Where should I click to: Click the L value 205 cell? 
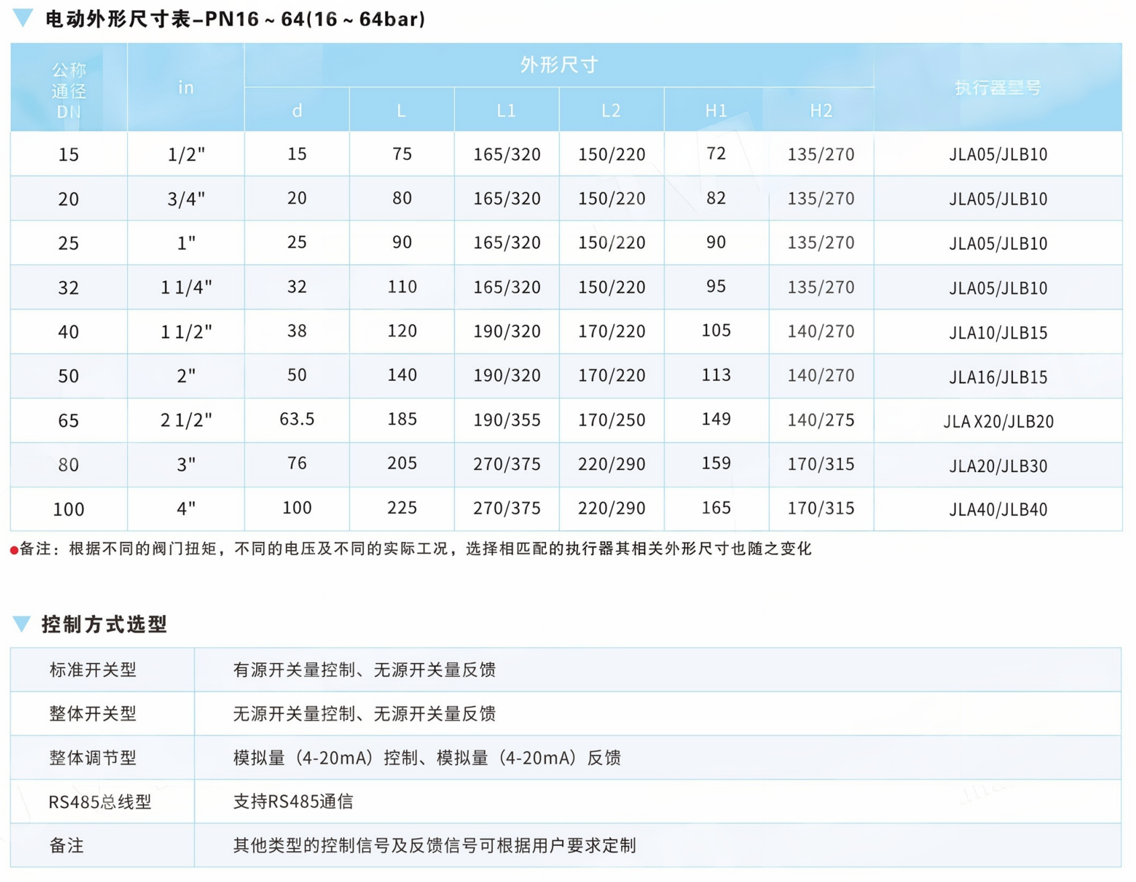402,465
